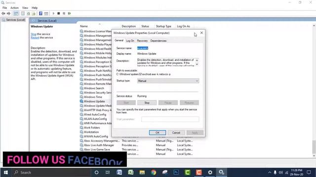Click the gear icon next to Workstation service
This screenshot has height=177, width=316.
point(81,132)
